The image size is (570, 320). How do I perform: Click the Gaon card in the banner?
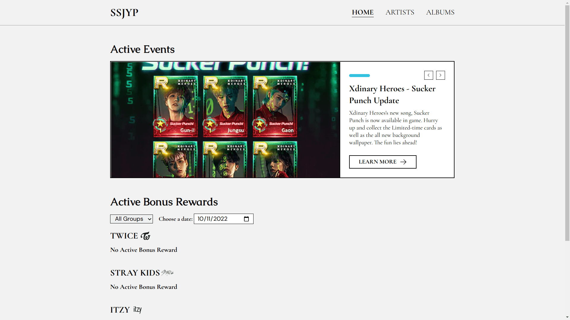coord(275,107)
